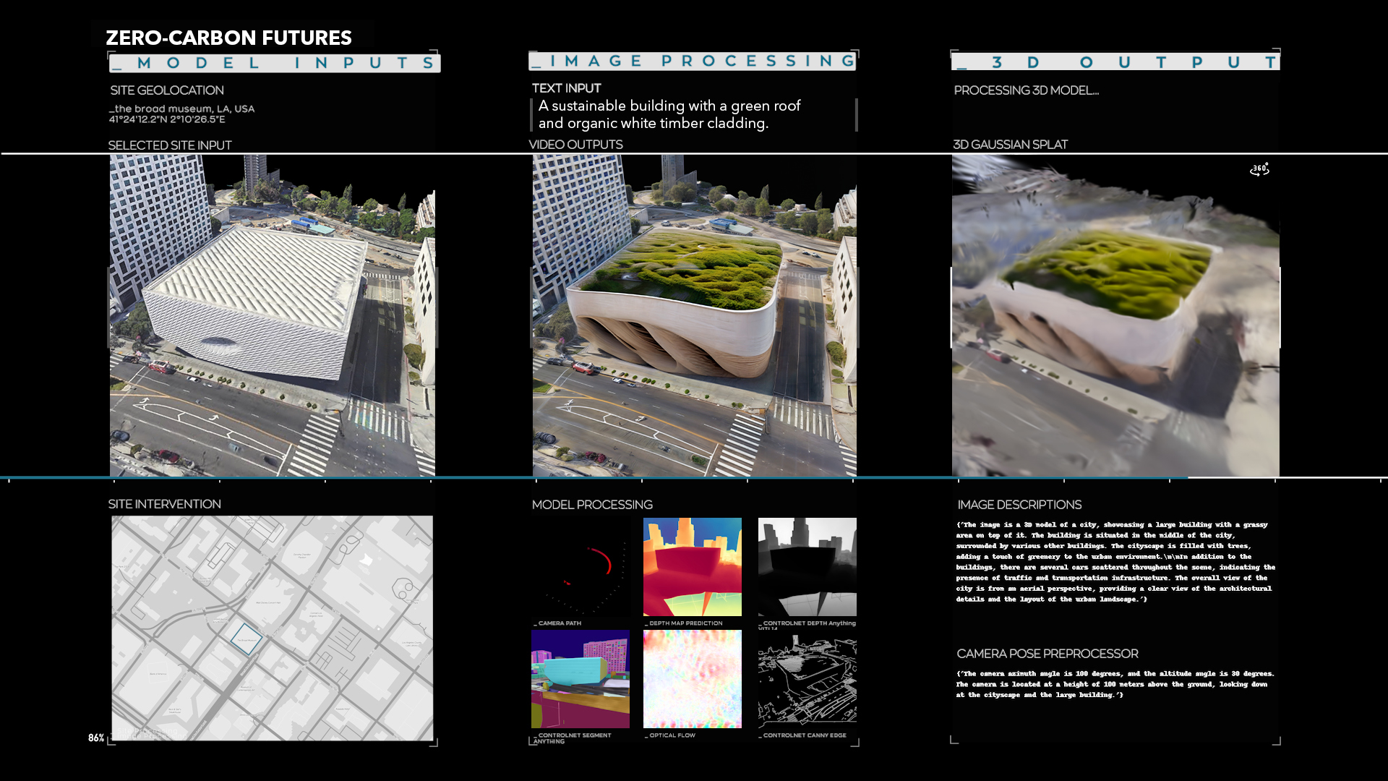Click the blue progress bar under the images
The image size is (1388, 781).
pos(593,477)
